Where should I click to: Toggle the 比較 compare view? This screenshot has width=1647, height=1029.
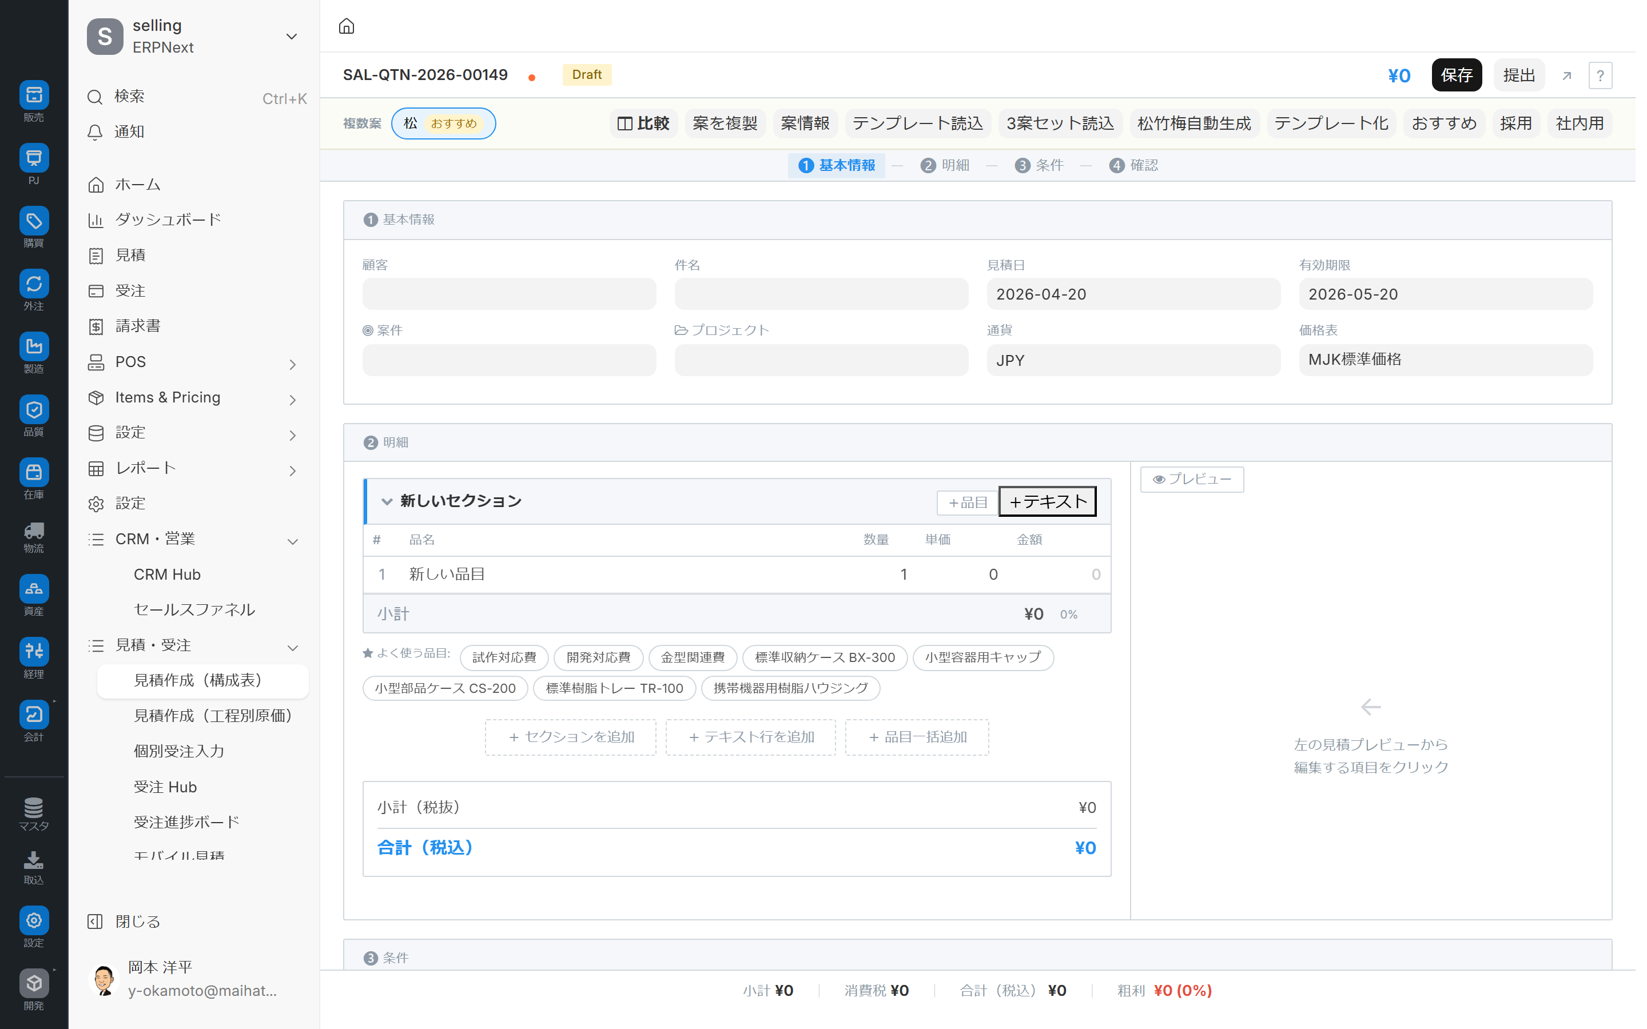pyautogui.click(x=643, y=123)
